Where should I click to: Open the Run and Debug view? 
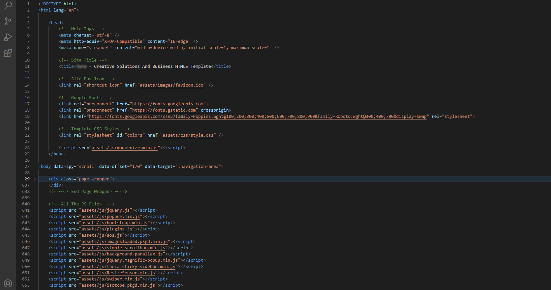click(x=8, y=37)
